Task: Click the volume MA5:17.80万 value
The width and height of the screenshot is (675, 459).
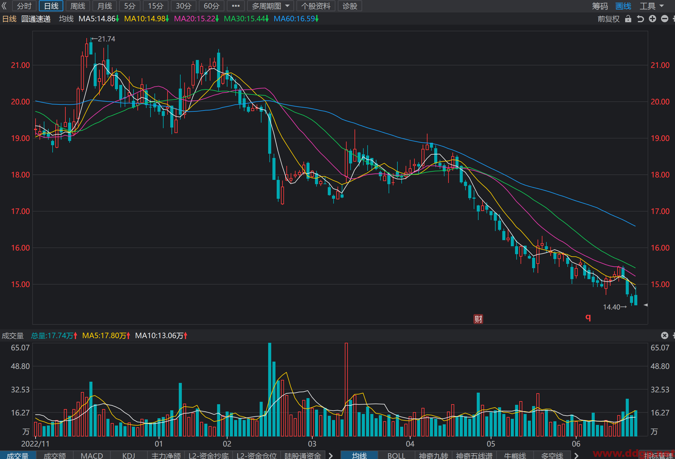Action: 106,336
